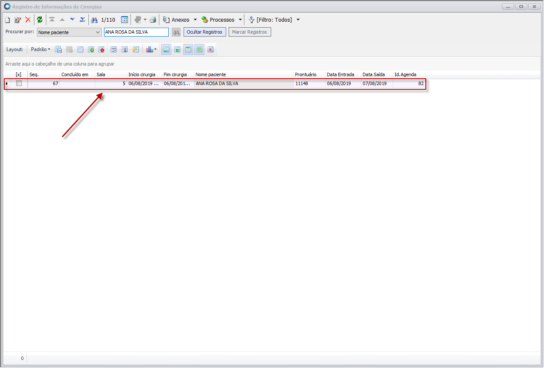Refresh records with green arrows icon

pos(40,20)
